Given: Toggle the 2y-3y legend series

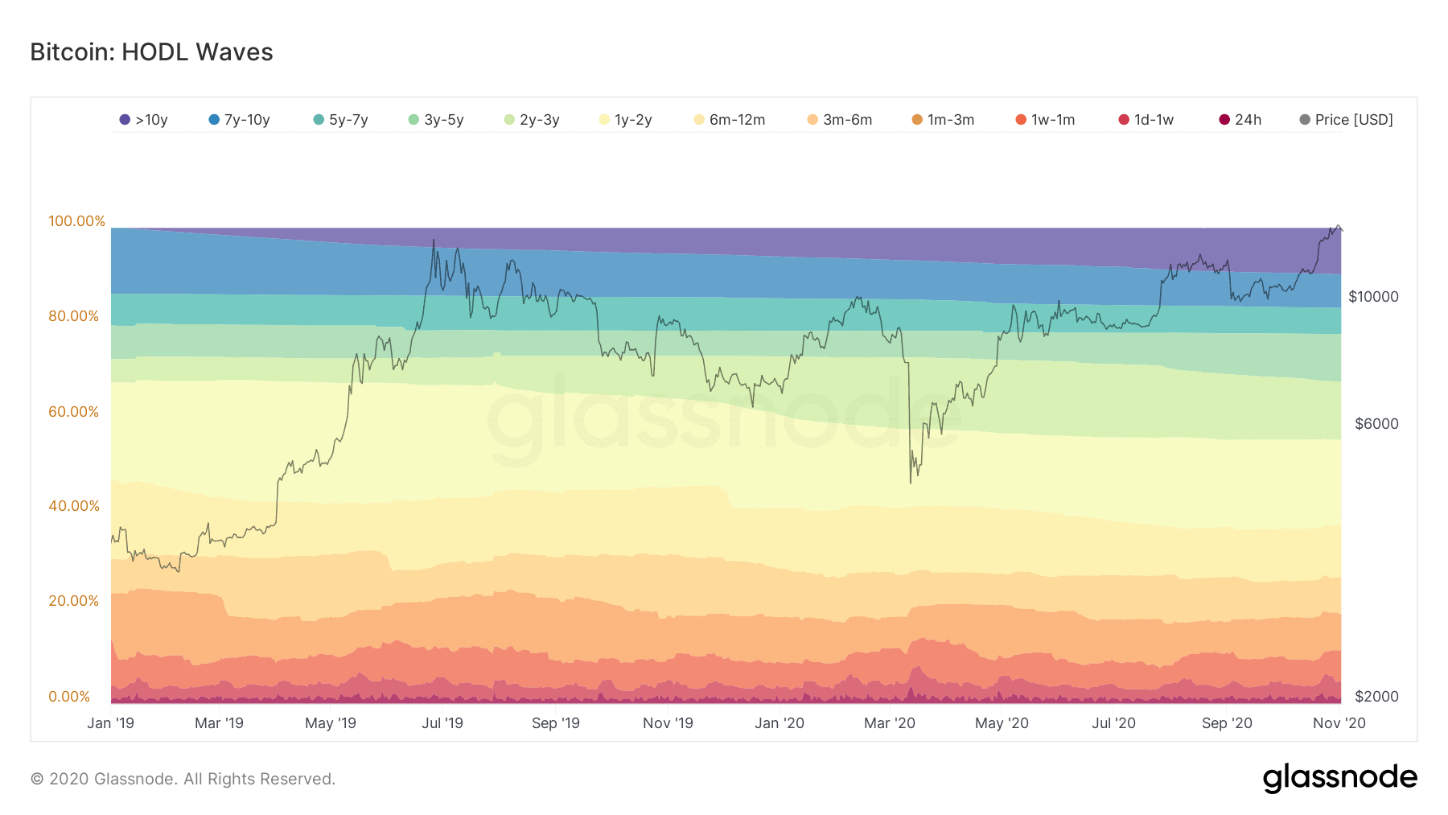Looking at the screenshot, I should point(532,120).
